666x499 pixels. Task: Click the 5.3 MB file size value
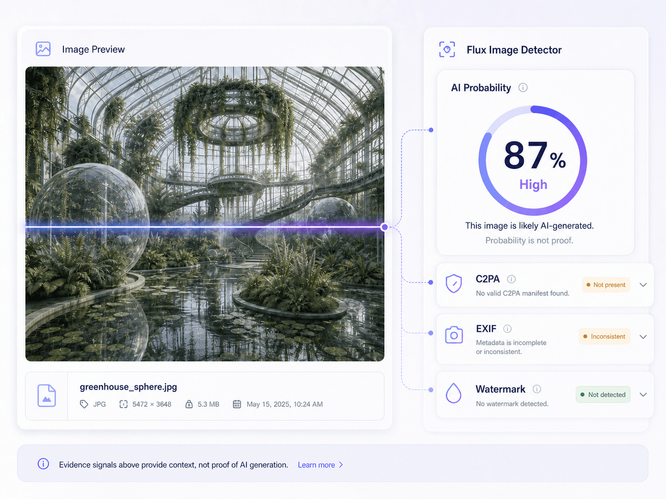pyautogui.click(x=208, y=404)
